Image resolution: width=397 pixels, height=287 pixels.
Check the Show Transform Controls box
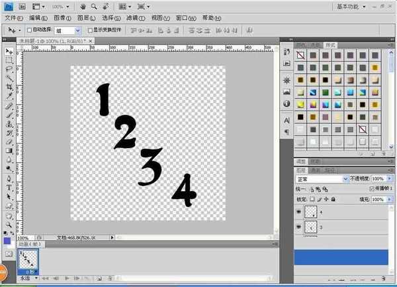[89, 30]
